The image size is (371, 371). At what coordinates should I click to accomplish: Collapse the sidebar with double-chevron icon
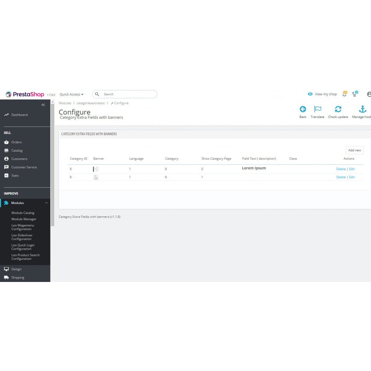tap(43, 105)
